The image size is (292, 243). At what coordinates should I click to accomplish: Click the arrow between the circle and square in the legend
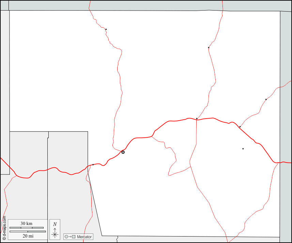[70, 237]
